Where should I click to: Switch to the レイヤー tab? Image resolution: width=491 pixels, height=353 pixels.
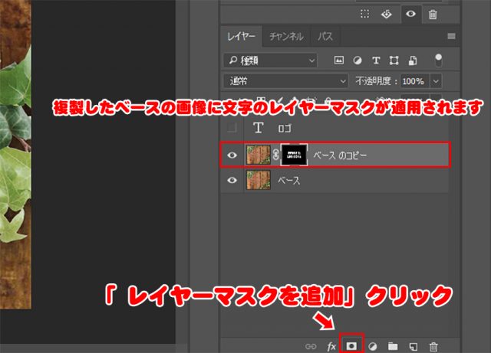241,37
